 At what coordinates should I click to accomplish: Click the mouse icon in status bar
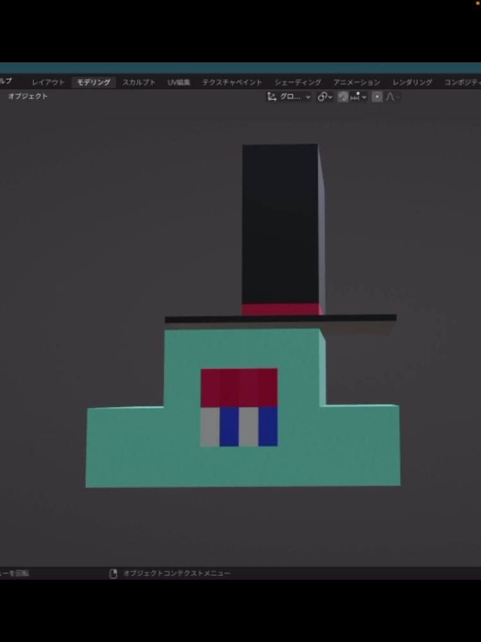click(x=114, y=573)
